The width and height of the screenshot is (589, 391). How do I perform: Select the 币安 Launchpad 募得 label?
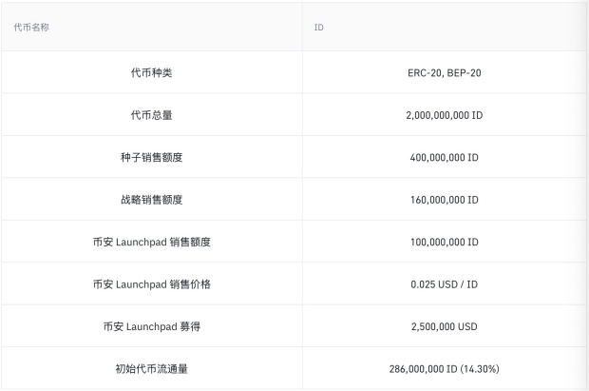[x=151, y=326]
